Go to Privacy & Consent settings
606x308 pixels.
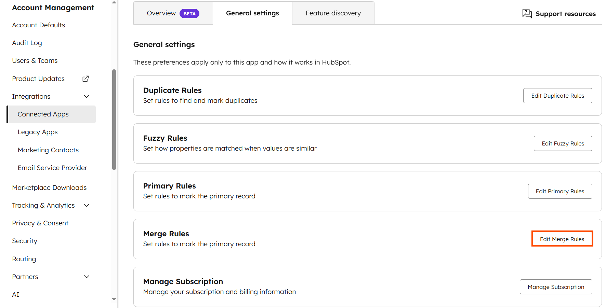40,223
